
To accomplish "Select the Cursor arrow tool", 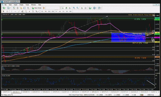I will pyautogui.click(x=4, y=11).
